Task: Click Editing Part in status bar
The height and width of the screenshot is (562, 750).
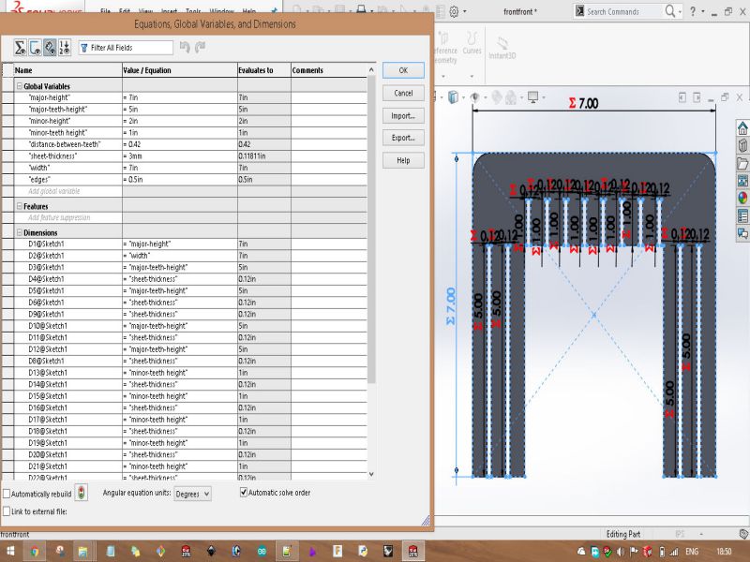Action: point(623,534)
